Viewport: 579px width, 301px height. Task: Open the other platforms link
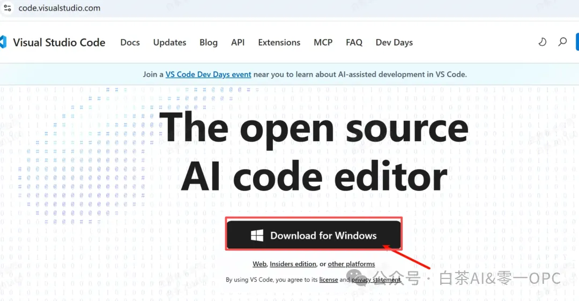pos(351,264)
